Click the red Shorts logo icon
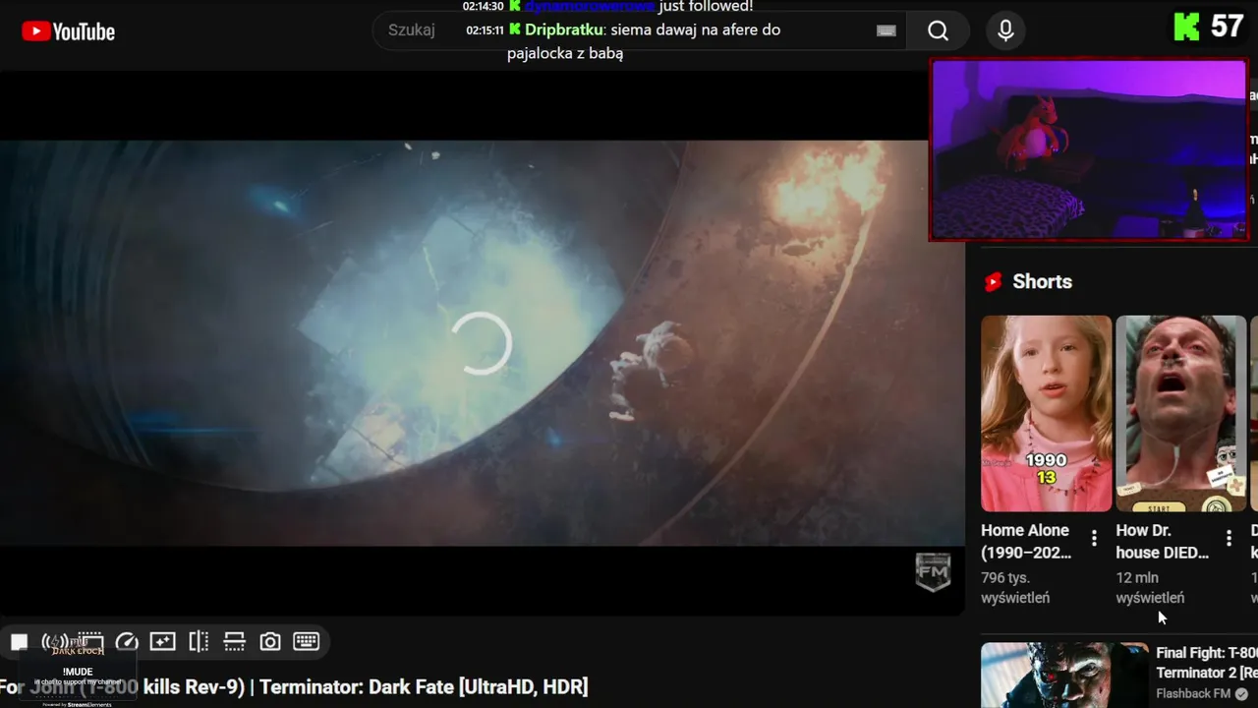 pos(993,282)
